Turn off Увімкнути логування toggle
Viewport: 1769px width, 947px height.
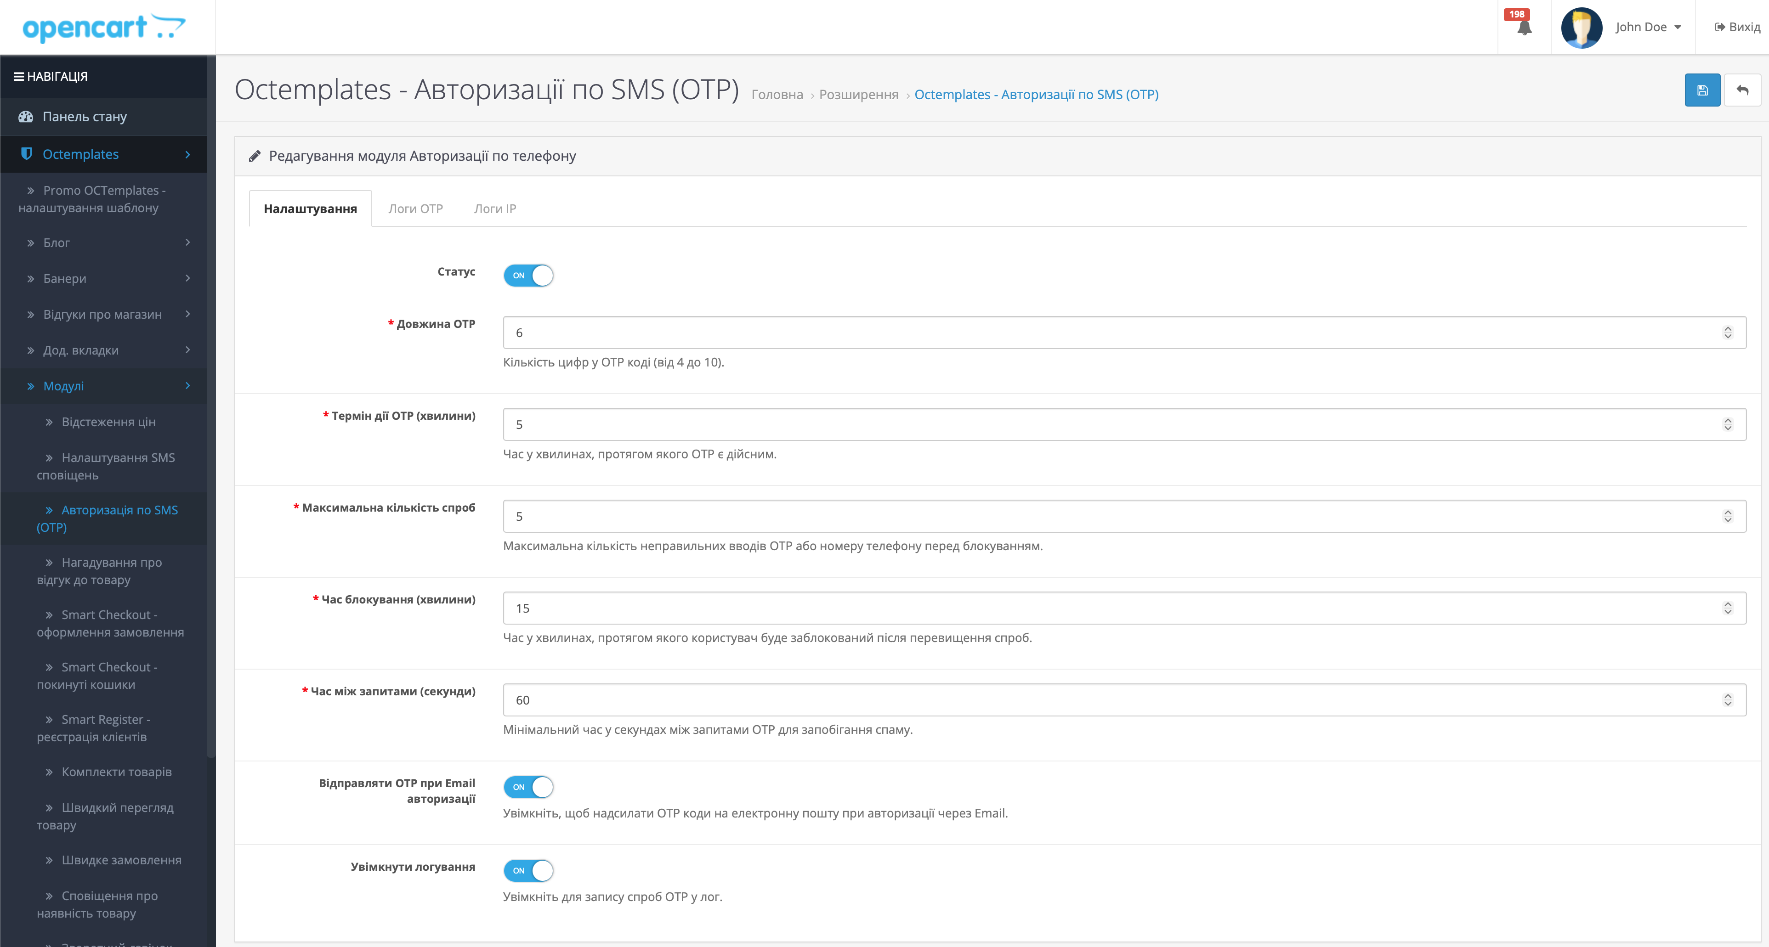coord(528,870)
